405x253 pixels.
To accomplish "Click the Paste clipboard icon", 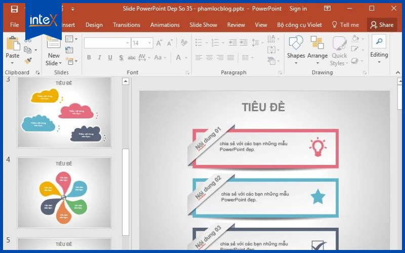I will [13, 43].
